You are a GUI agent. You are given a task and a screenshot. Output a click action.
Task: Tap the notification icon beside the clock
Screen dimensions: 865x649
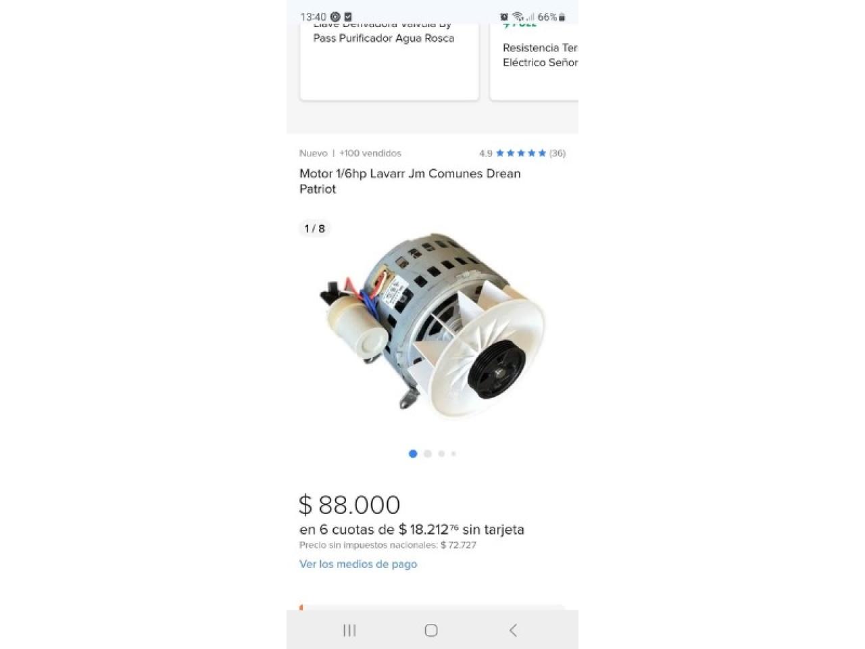[335, 17]
